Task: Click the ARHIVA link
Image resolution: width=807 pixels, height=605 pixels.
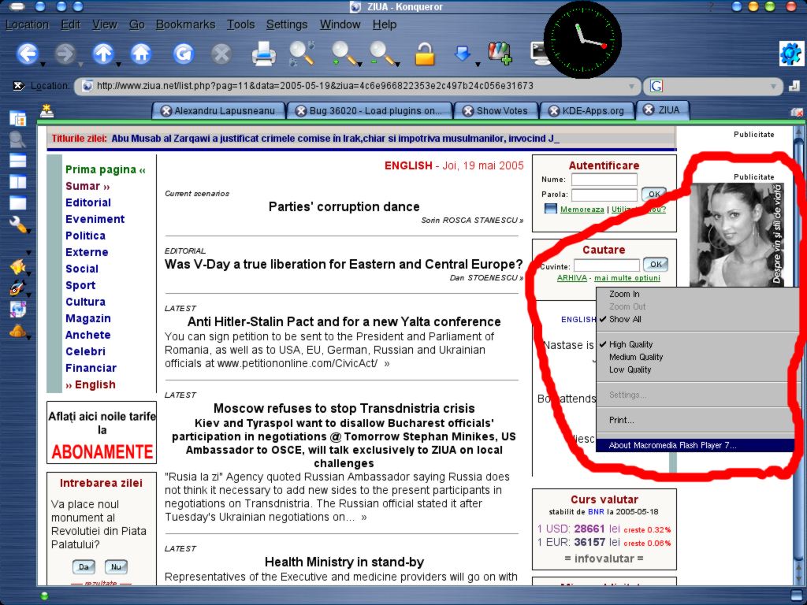Action: click(572, 278)
